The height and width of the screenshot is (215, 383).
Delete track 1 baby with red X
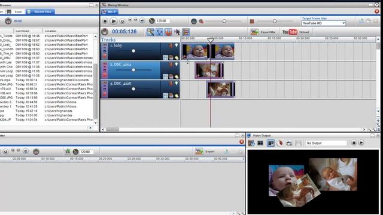[x=105, y=56]
